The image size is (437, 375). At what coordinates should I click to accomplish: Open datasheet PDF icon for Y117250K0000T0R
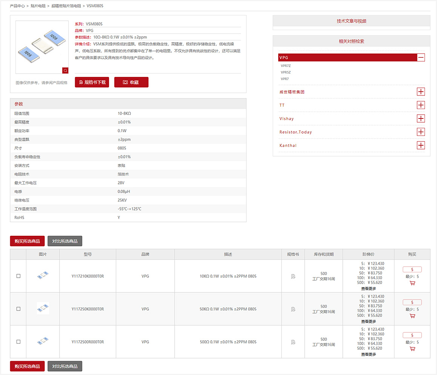point(293,309)
